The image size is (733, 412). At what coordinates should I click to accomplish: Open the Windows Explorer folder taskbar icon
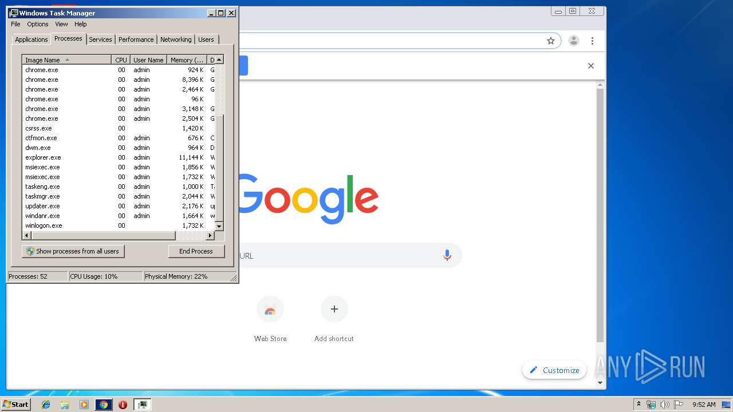click(x=65, y=405)
